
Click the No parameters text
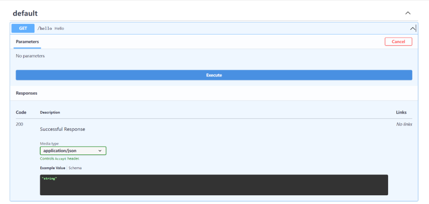[x=30, y=56]
